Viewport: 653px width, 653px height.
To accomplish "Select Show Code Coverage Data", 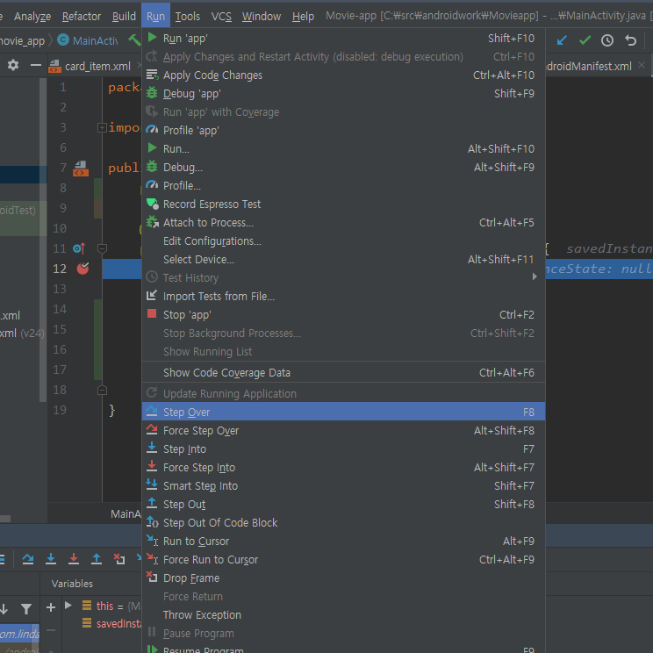I will tap(343, 372).
